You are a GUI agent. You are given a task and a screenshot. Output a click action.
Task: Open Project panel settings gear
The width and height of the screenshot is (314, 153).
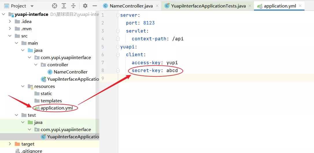point(85,6)
